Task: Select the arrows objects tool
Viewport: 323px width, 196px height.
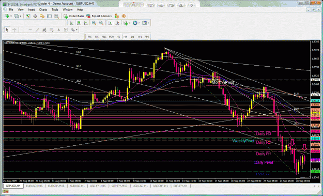Action: [73, 30]
